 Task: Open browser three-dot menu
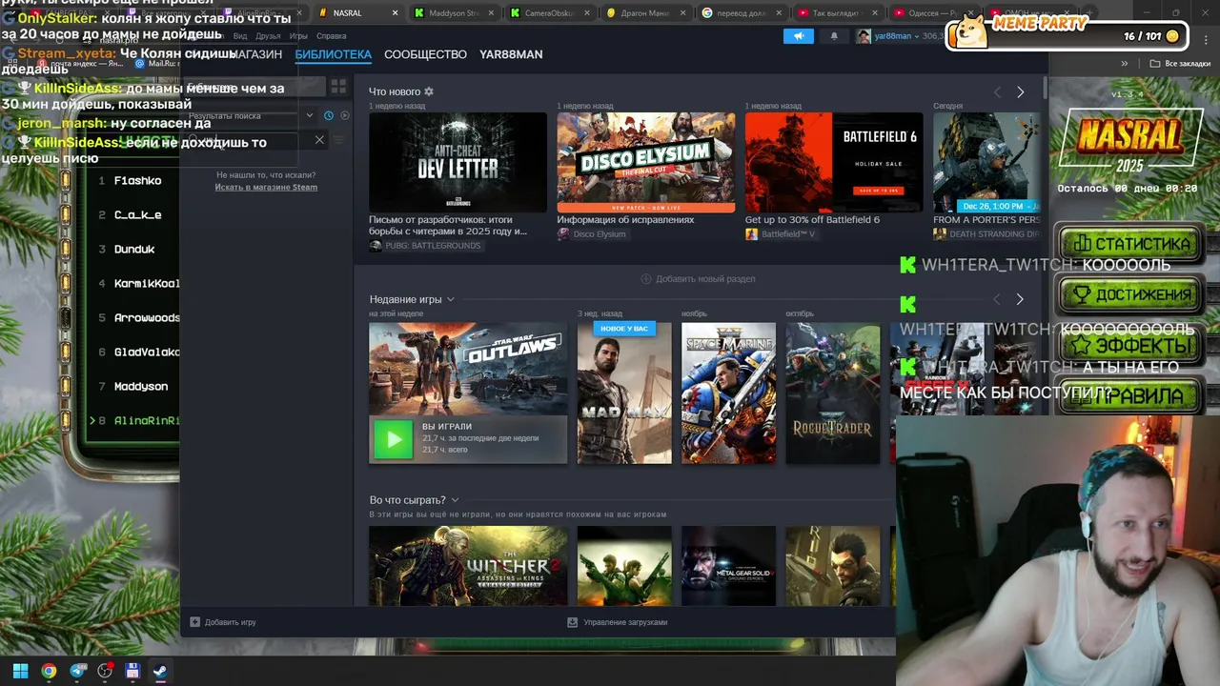(x=1205, y=38)
